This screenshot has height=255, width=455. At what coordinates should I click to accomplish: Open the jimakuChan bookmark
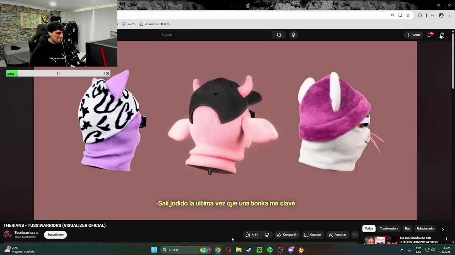[x=155, y=24]
